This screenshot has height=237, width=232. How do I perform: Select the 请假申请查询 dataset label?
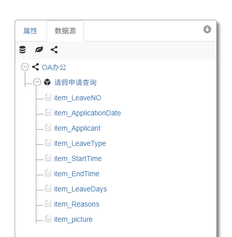pyautogui.click(x=75, y=83)
